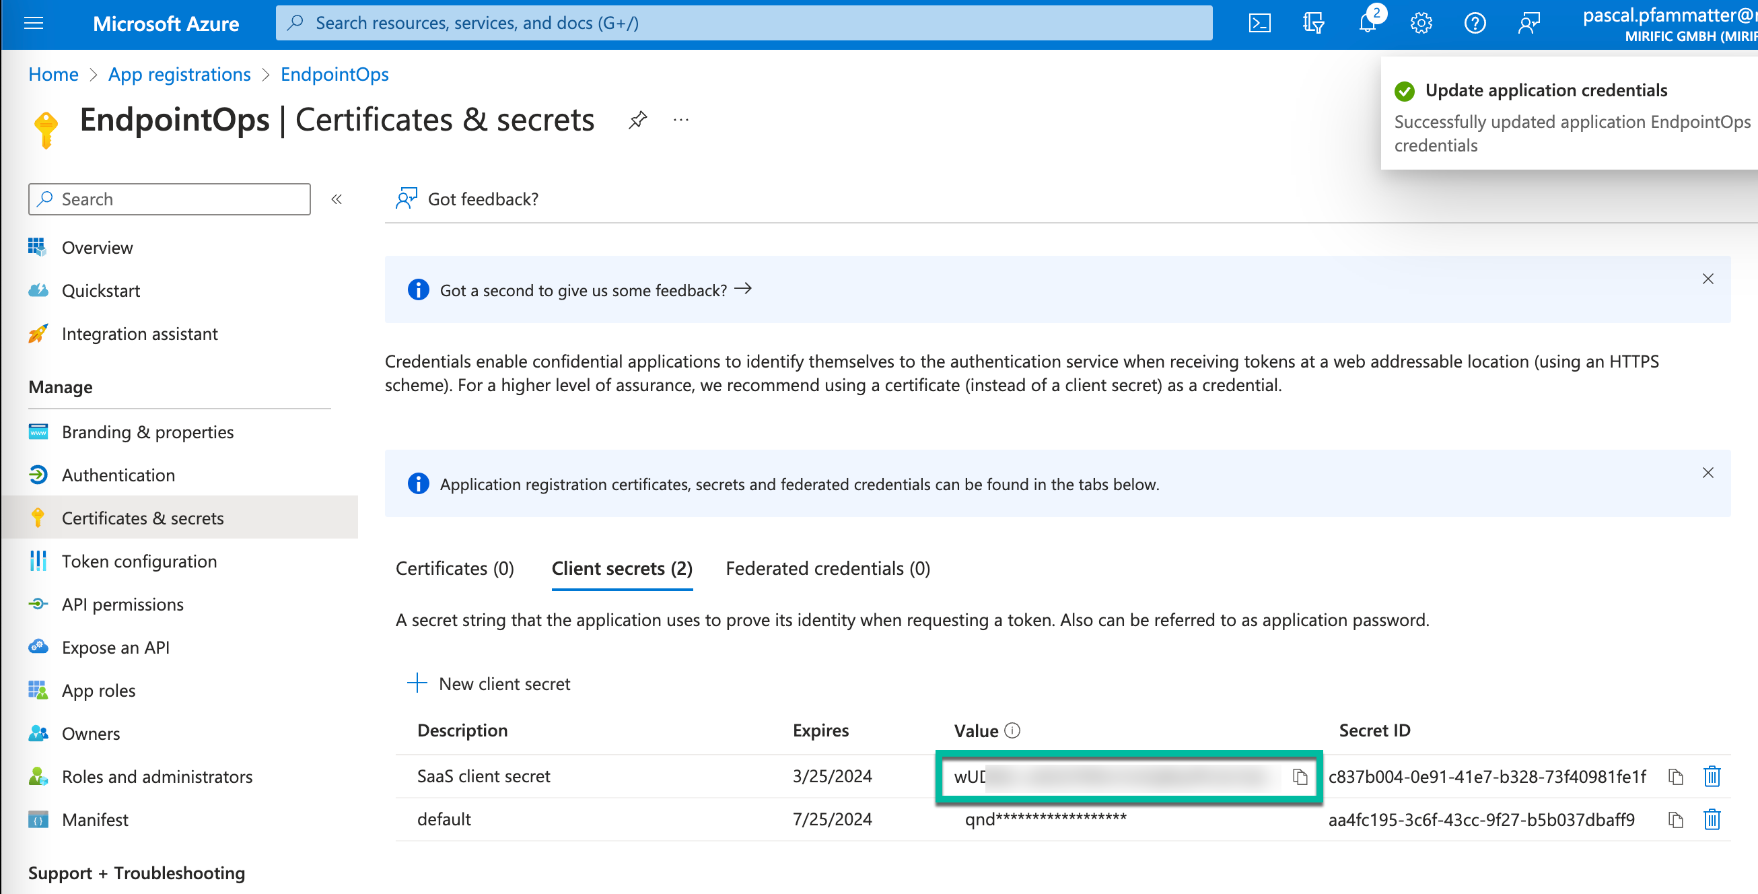This screenshot has width=1758, height=894.
Task: Open the portal hamburger menu
Action: click(x=34, y=23)
